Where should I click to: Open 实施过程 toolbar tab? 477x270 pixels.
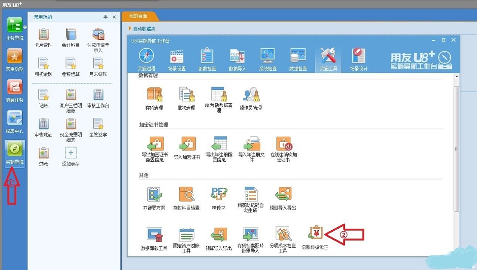pyautogui.click(x=146, y=60)
